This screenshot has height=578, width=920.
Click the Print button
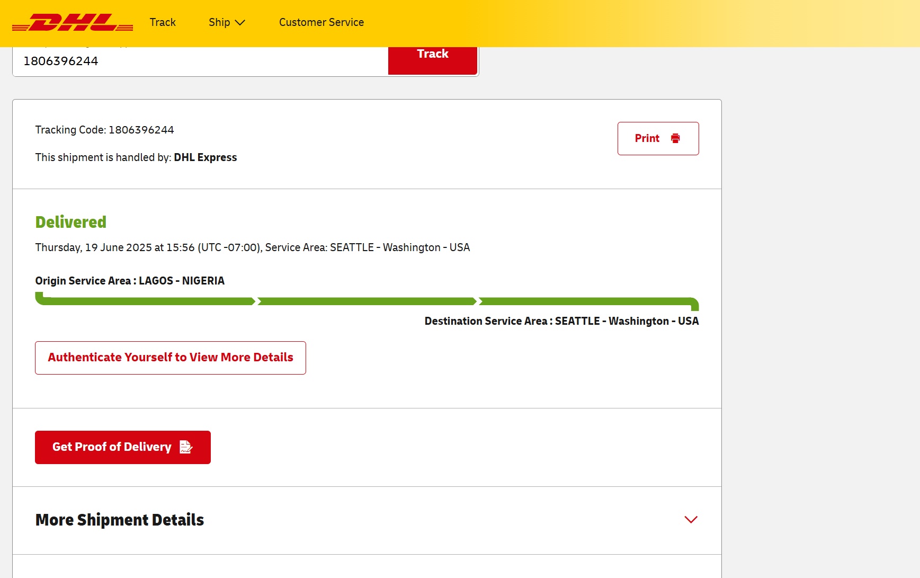click(x=658, y=138)
